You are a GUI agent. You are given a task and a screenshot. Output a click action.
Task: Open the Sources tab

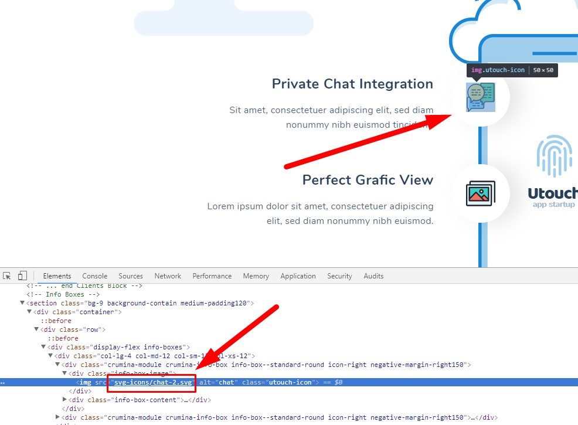click(x=131, y=276)
